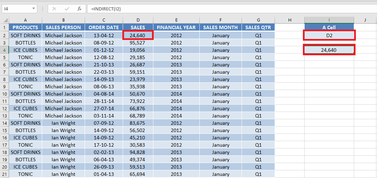
Task: Select column D header
Action: coord(138,20)
